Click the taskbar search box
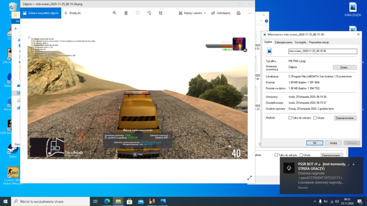 click(50, 201)
